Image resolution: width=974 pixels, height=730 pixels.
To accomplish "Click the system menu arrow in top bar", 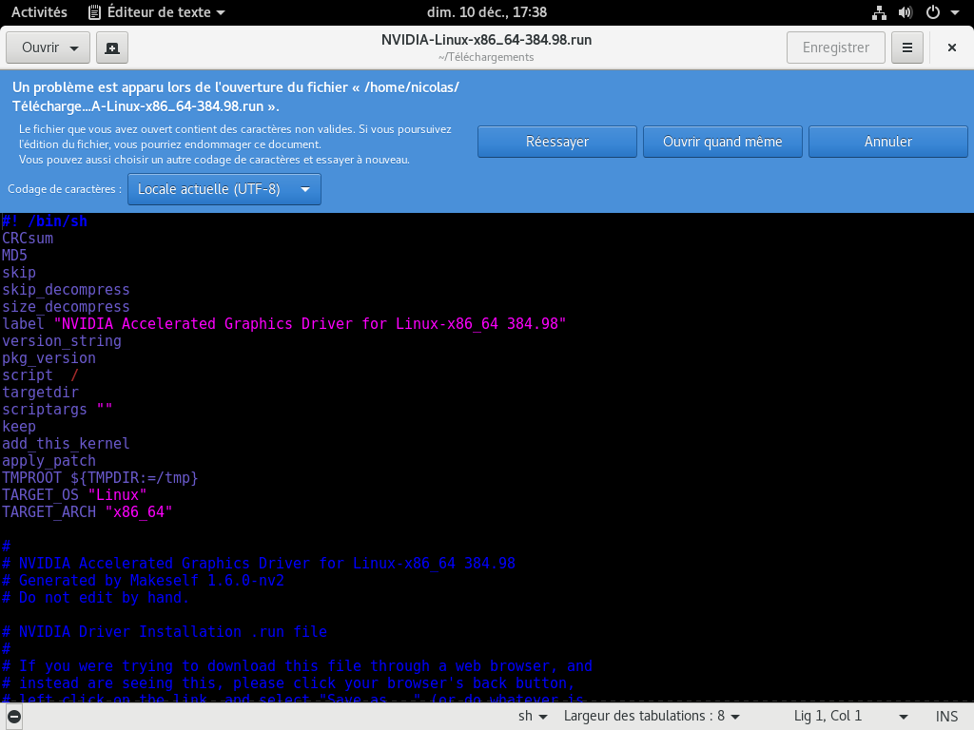I will pos(955,12).
